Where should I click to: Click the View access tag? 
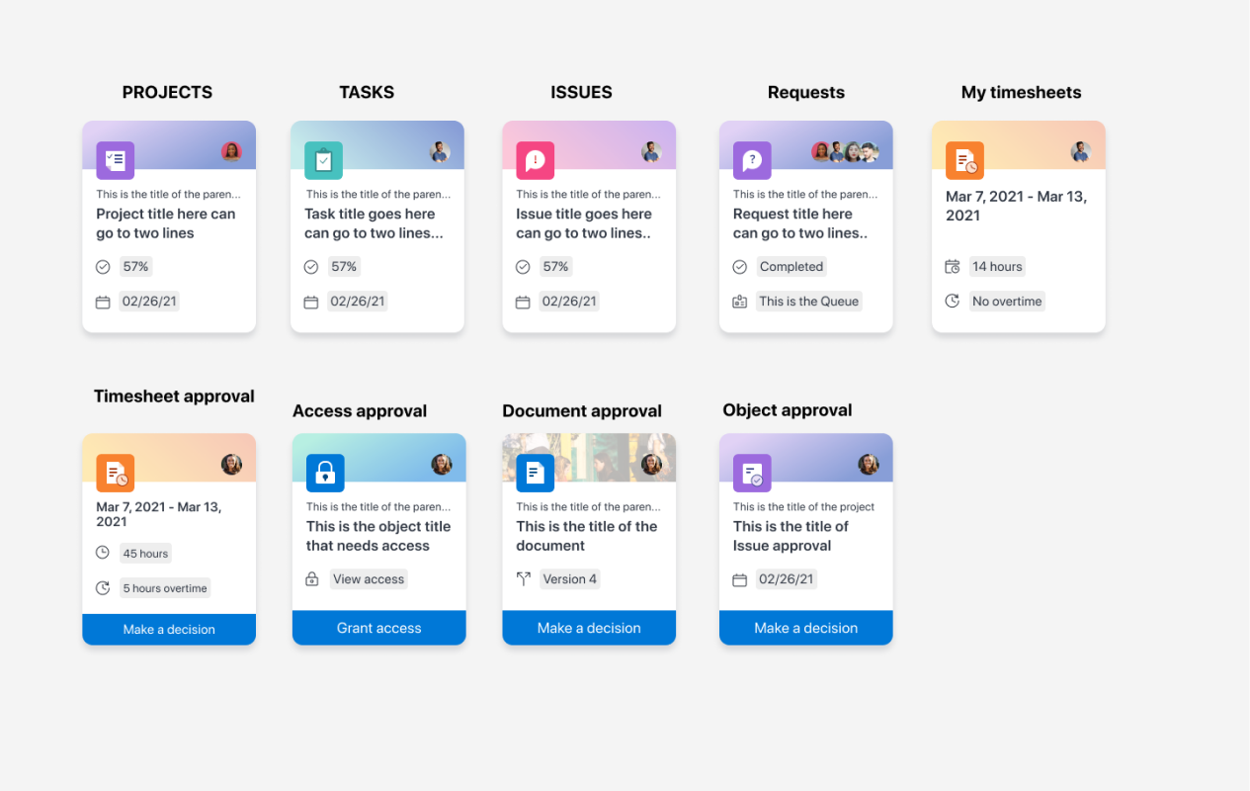pyautogui.click(x=368, y=579)
